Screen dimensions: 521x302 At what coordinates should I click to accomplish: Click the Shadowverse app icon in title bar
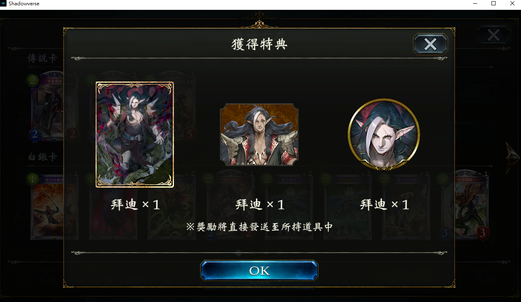(x=4, y=4)
